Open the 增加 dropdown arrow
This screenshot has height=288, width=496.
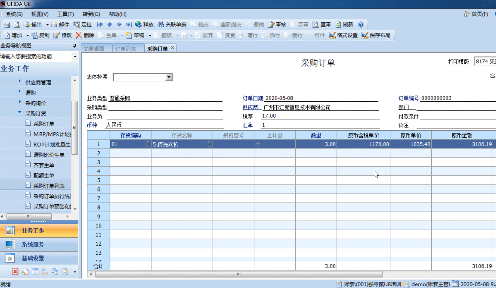point(28,35)
